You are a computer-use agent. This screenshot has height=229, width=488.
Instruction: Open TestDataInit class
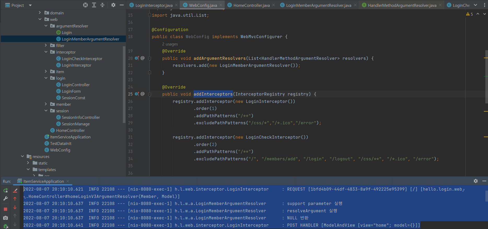point(58,143)
